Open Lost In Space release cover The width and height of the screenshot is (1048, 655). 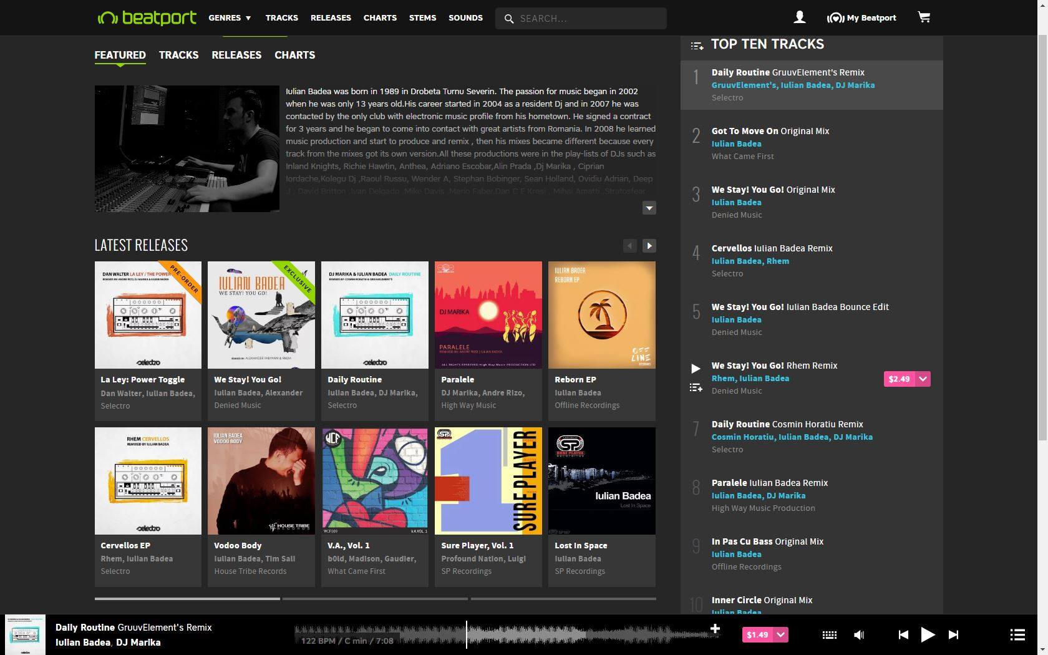[602, 481]
